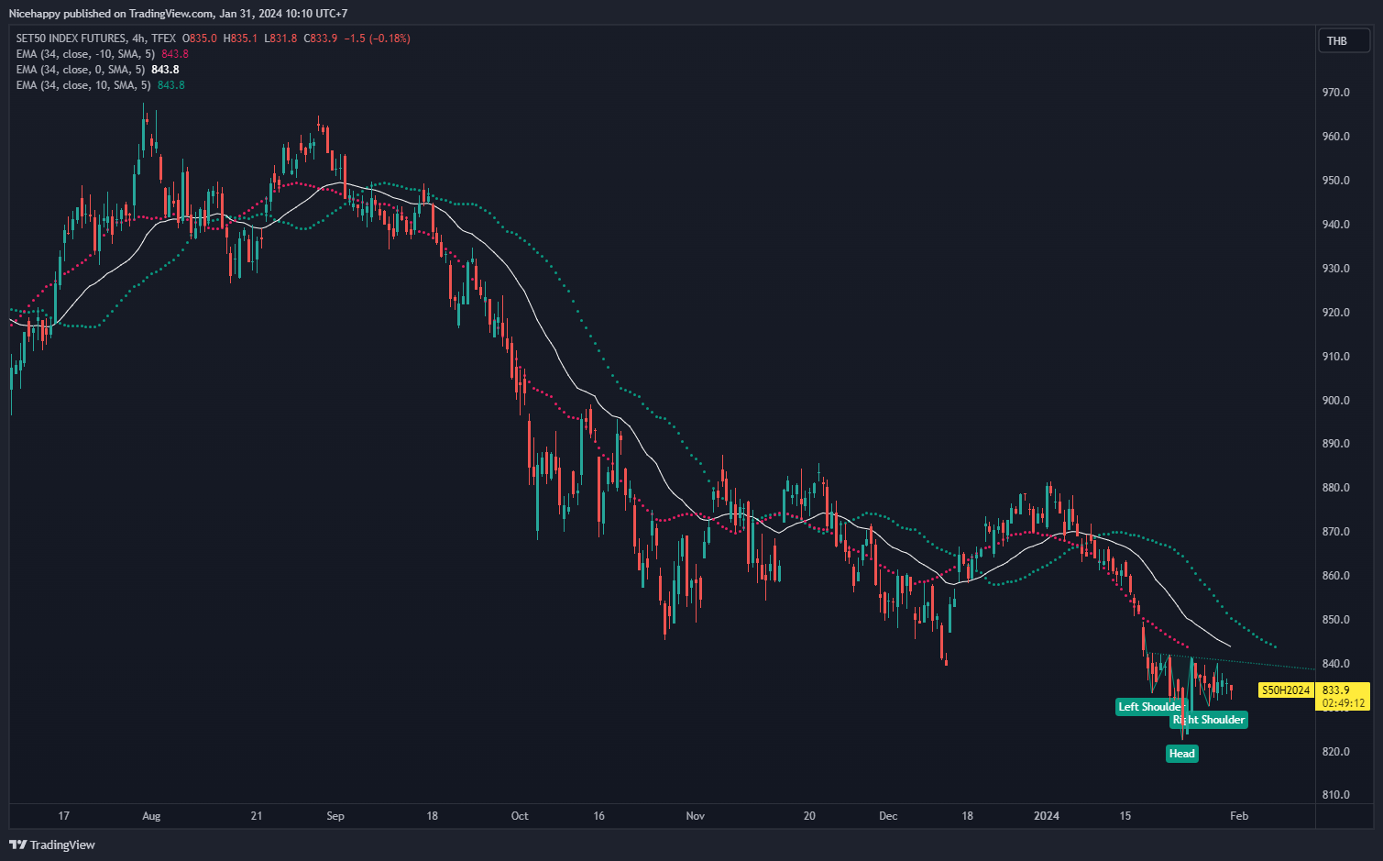
Task: Click the 20 date on time axis
Action: pyautogui.click(x=809, y=816)
